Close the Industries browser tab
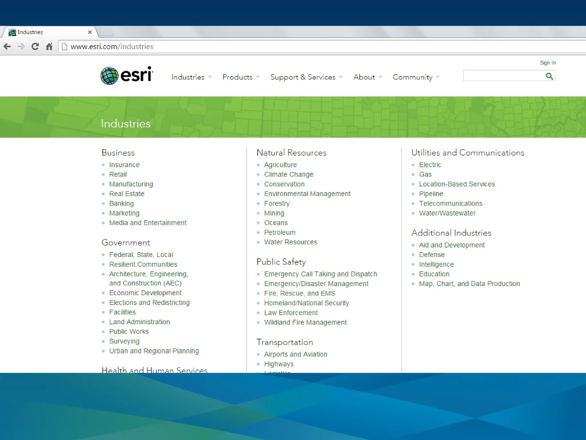 (90, 32)
